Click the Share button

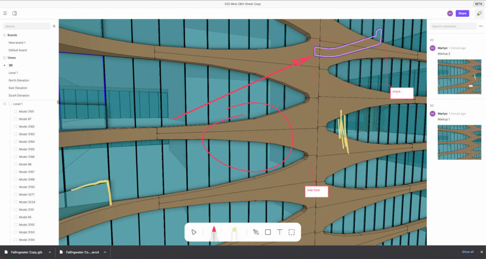click(x=462, y=13)
